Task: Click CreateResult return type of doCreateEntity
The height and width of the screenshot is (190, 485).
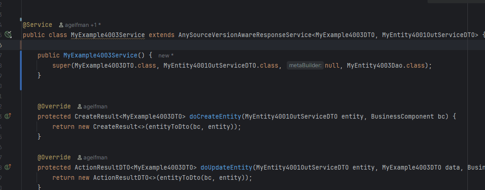Action: pyautogui.click(x=97, y=117)
